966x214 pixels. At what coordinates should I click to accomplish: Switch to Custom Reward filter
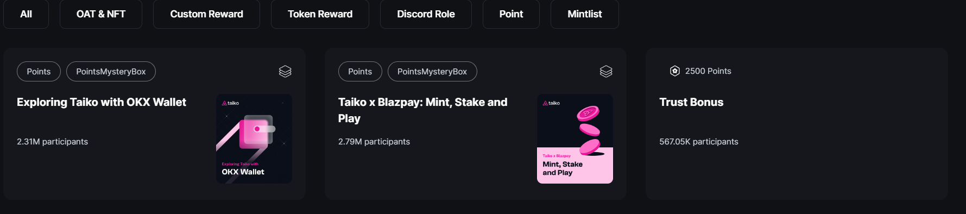[x=206, y=14]
